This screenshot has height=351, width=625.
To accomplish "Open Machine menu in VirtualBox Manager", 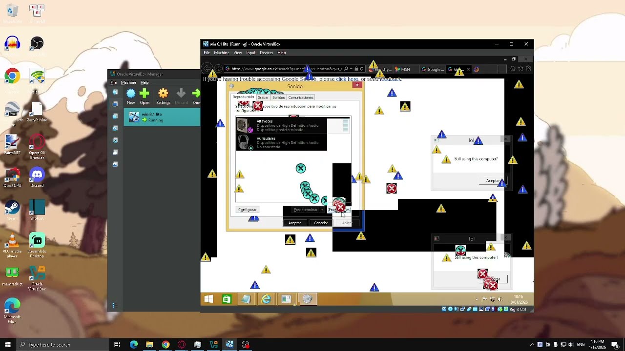I will 128,82.
